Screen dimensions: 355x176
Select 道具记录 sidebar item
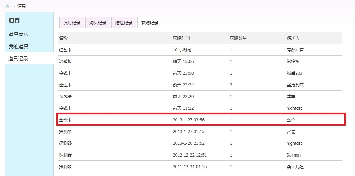point(29,58)
